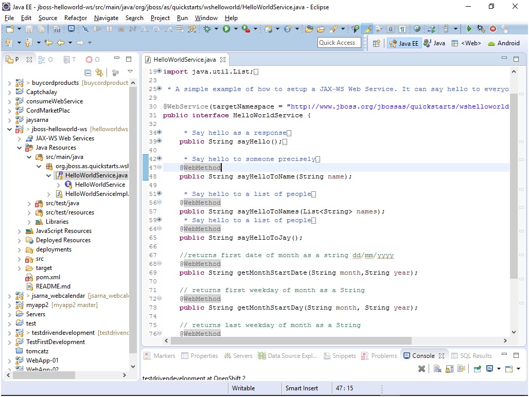Switch to the Android perspective
This screenshot has width=529, height=397.
click(x=504, y=43)
